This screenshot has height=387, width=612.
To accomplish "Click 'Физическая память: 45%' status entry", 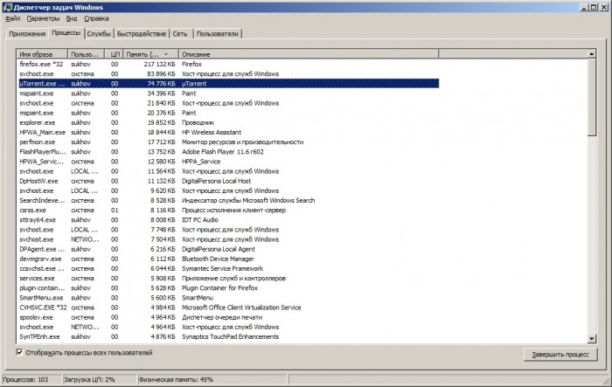I will pyautogui.click(x=176, y=379).
